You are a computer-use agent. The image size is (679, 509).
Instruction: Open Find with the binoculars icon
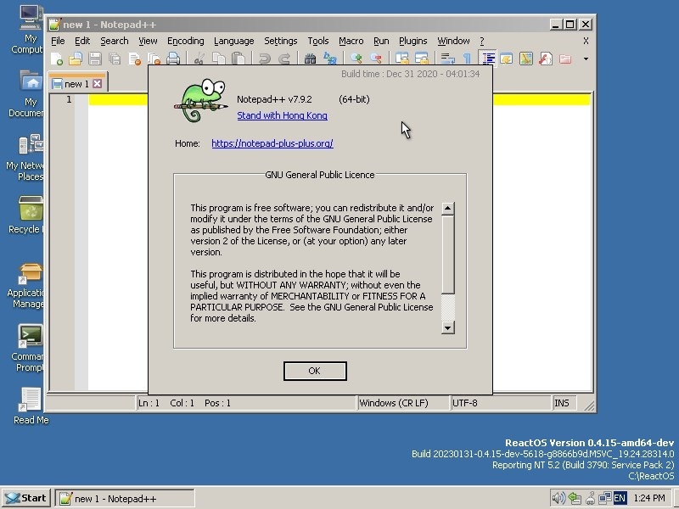310,59
